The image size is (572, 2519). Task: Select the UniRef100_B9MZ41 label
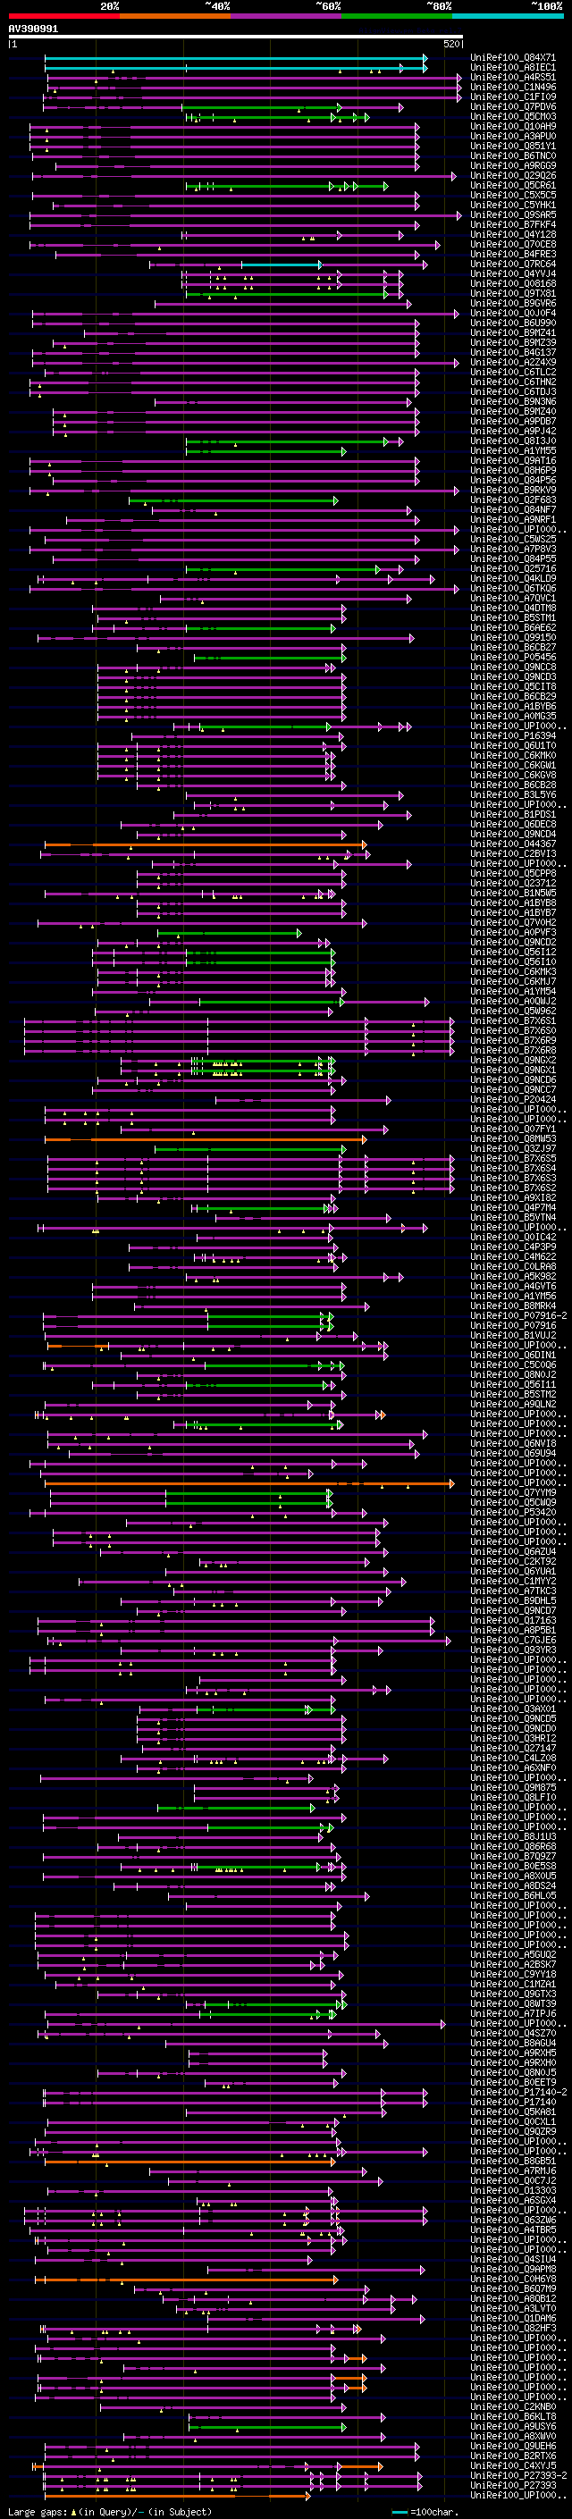point(512,332)
